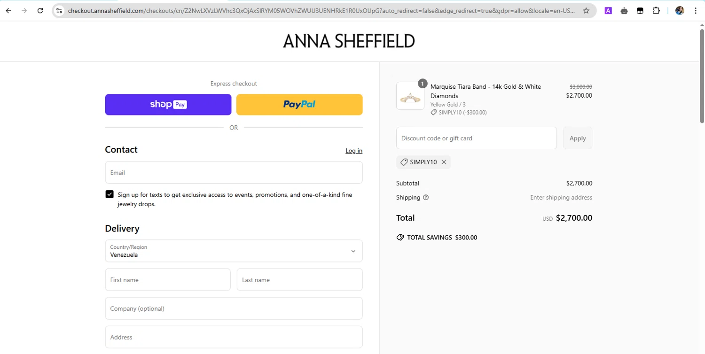Focus the Discount code or gift card field
705x354 pixels.
coord(477,138)
